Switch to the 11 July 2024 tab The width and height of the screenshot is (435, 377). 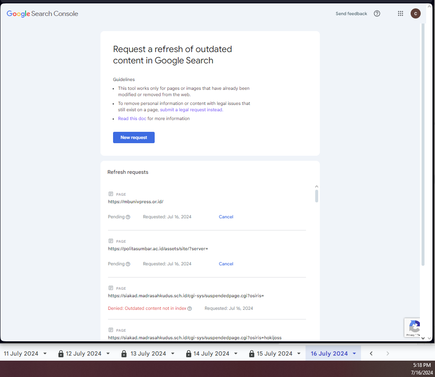click(21, 353)
